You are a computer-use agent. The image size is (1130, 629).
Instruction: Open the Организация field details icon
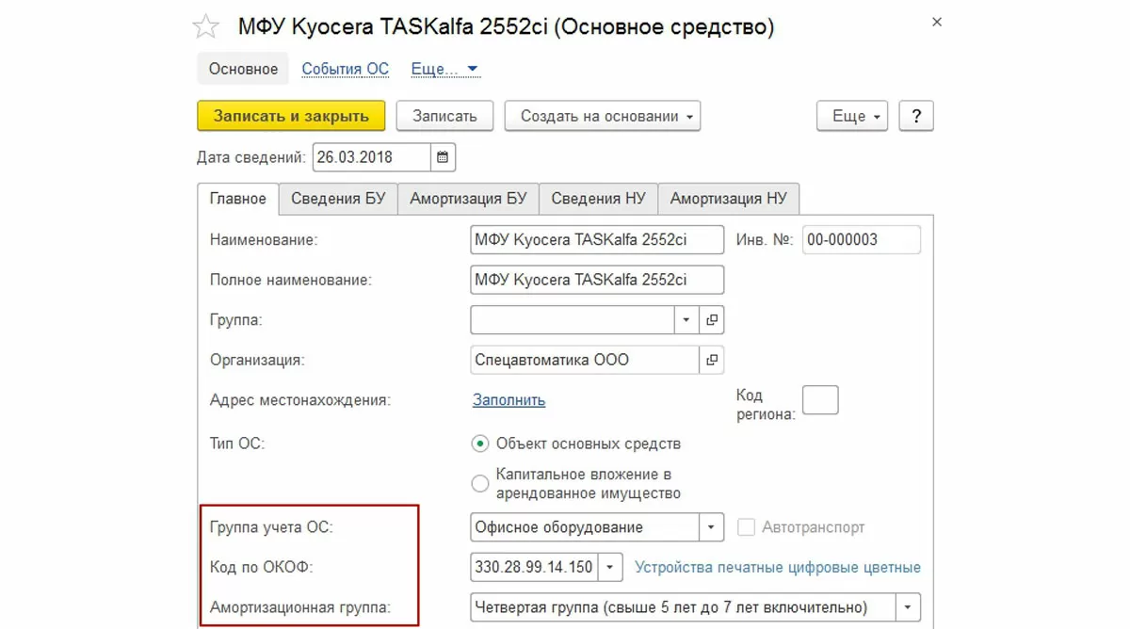(x=712, y=360)
